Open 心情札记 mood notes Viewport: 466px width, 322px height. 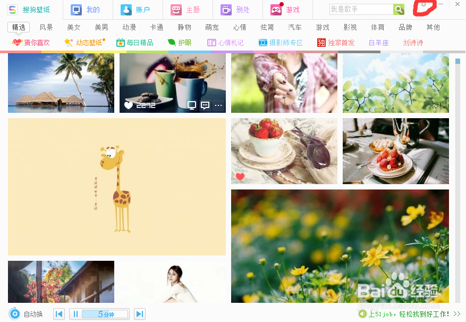coord(225,43)
